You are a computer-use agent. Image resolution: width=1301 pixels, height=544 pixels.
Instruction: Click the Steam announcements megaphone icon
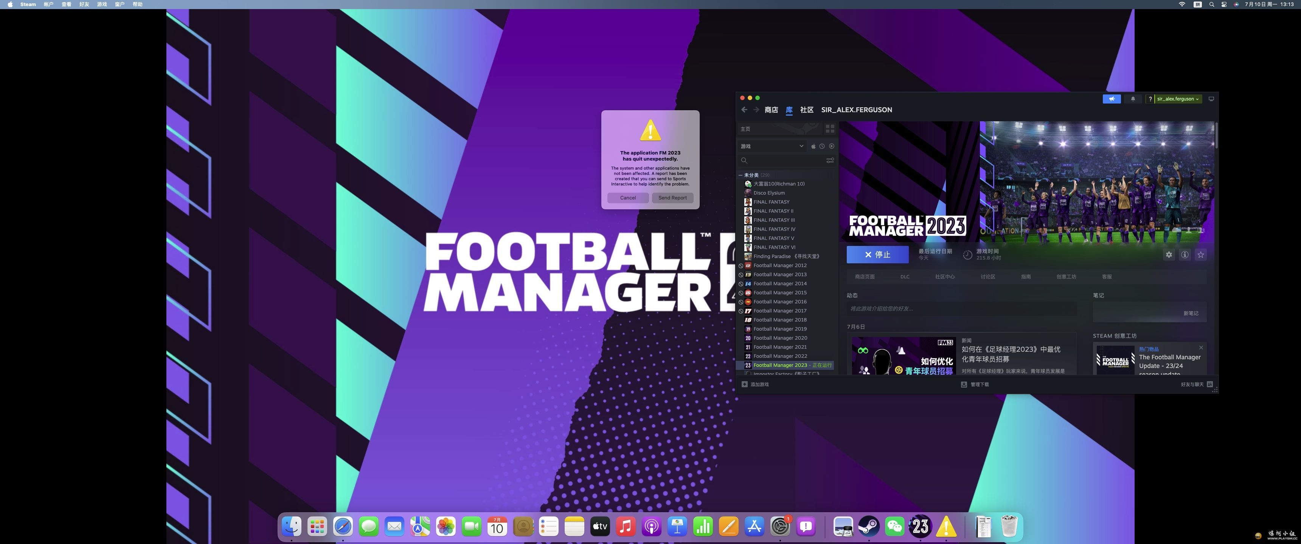click(1111, 99)
